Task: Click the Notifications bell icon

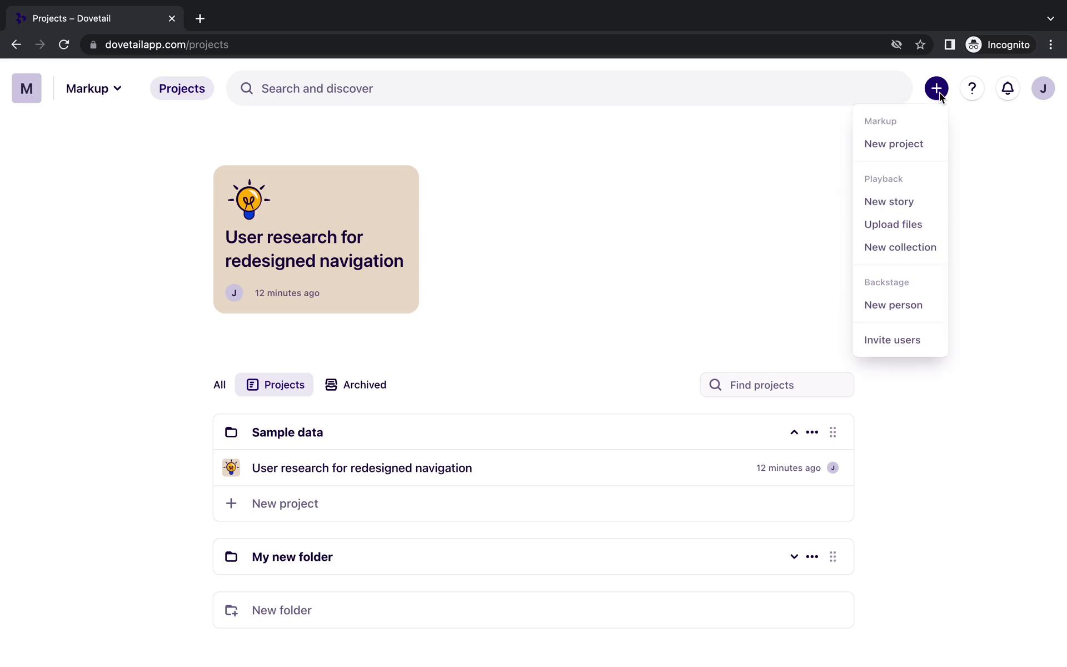Action: click(x=1007, y=88)
